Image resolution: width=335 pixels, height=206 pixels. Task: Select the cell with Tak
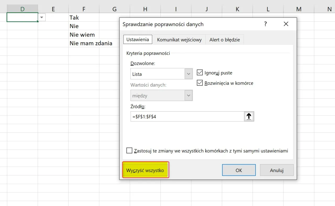[84, 17]
